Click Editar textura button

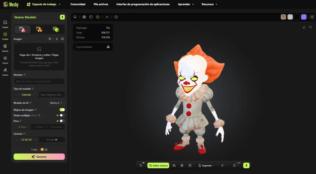[x=158, y=166]
